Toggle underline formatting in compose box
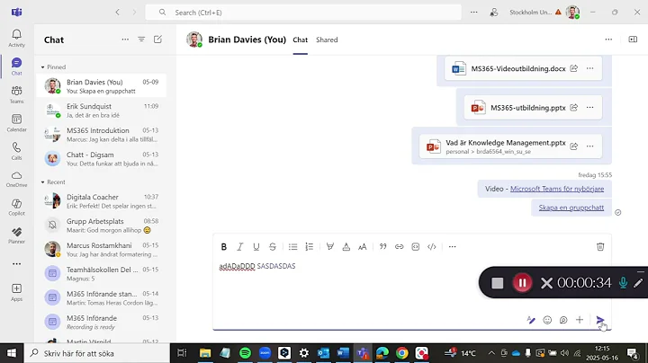This screenshot has height=363, width=648. pyautogui.click(x=256, y=247)
